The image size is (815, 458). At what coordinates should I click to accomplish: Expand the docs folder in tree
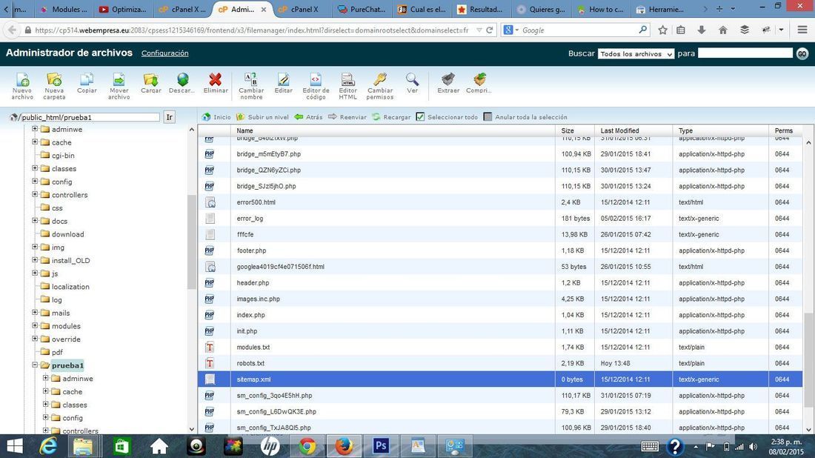(x=35, y=220)
